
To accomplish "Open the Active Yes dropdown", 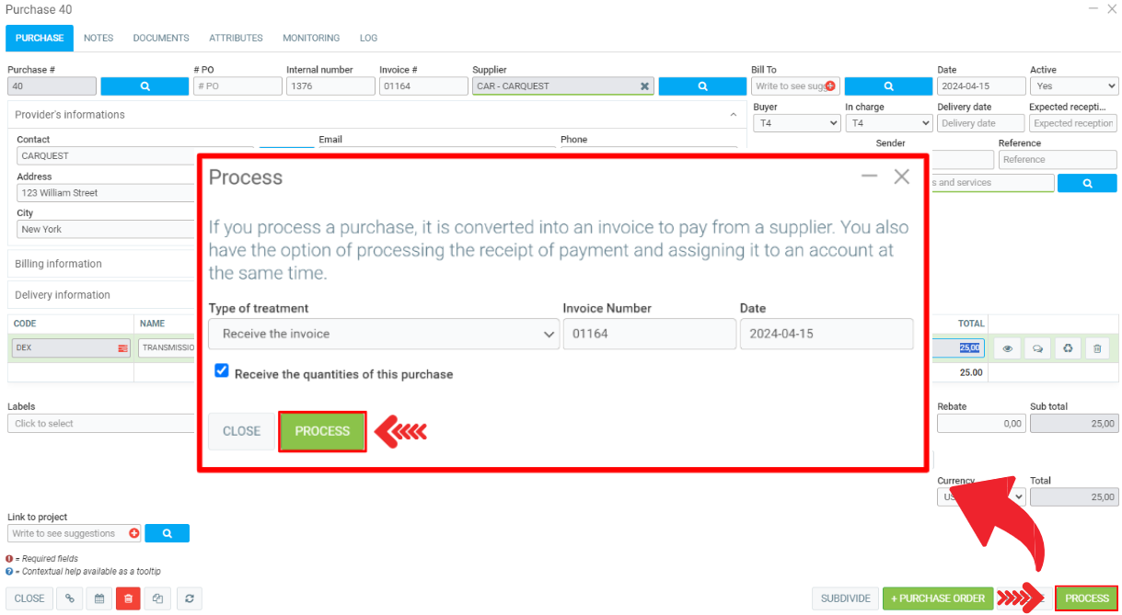I will click(1073, 86).
